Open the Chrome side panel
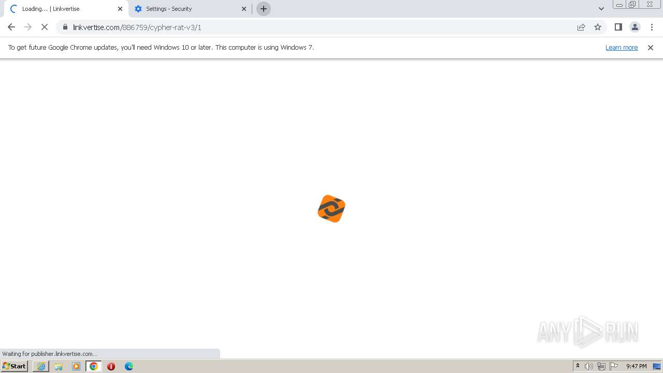This screenshot has width=663, height=373. (618, 27)
